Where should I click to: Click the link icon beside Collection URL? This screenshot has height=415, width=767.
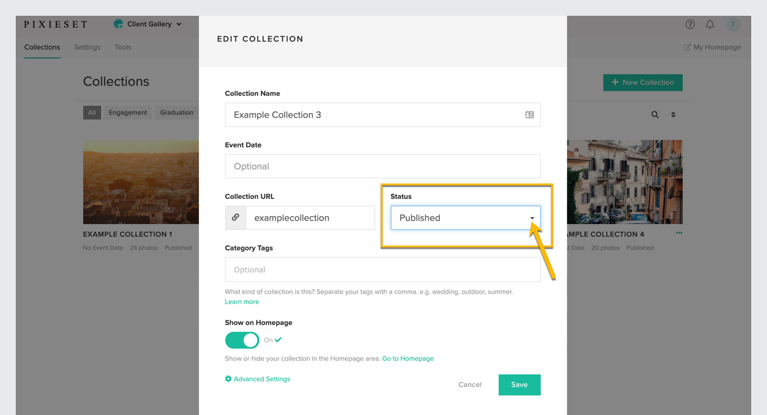(x=236, y=218)
